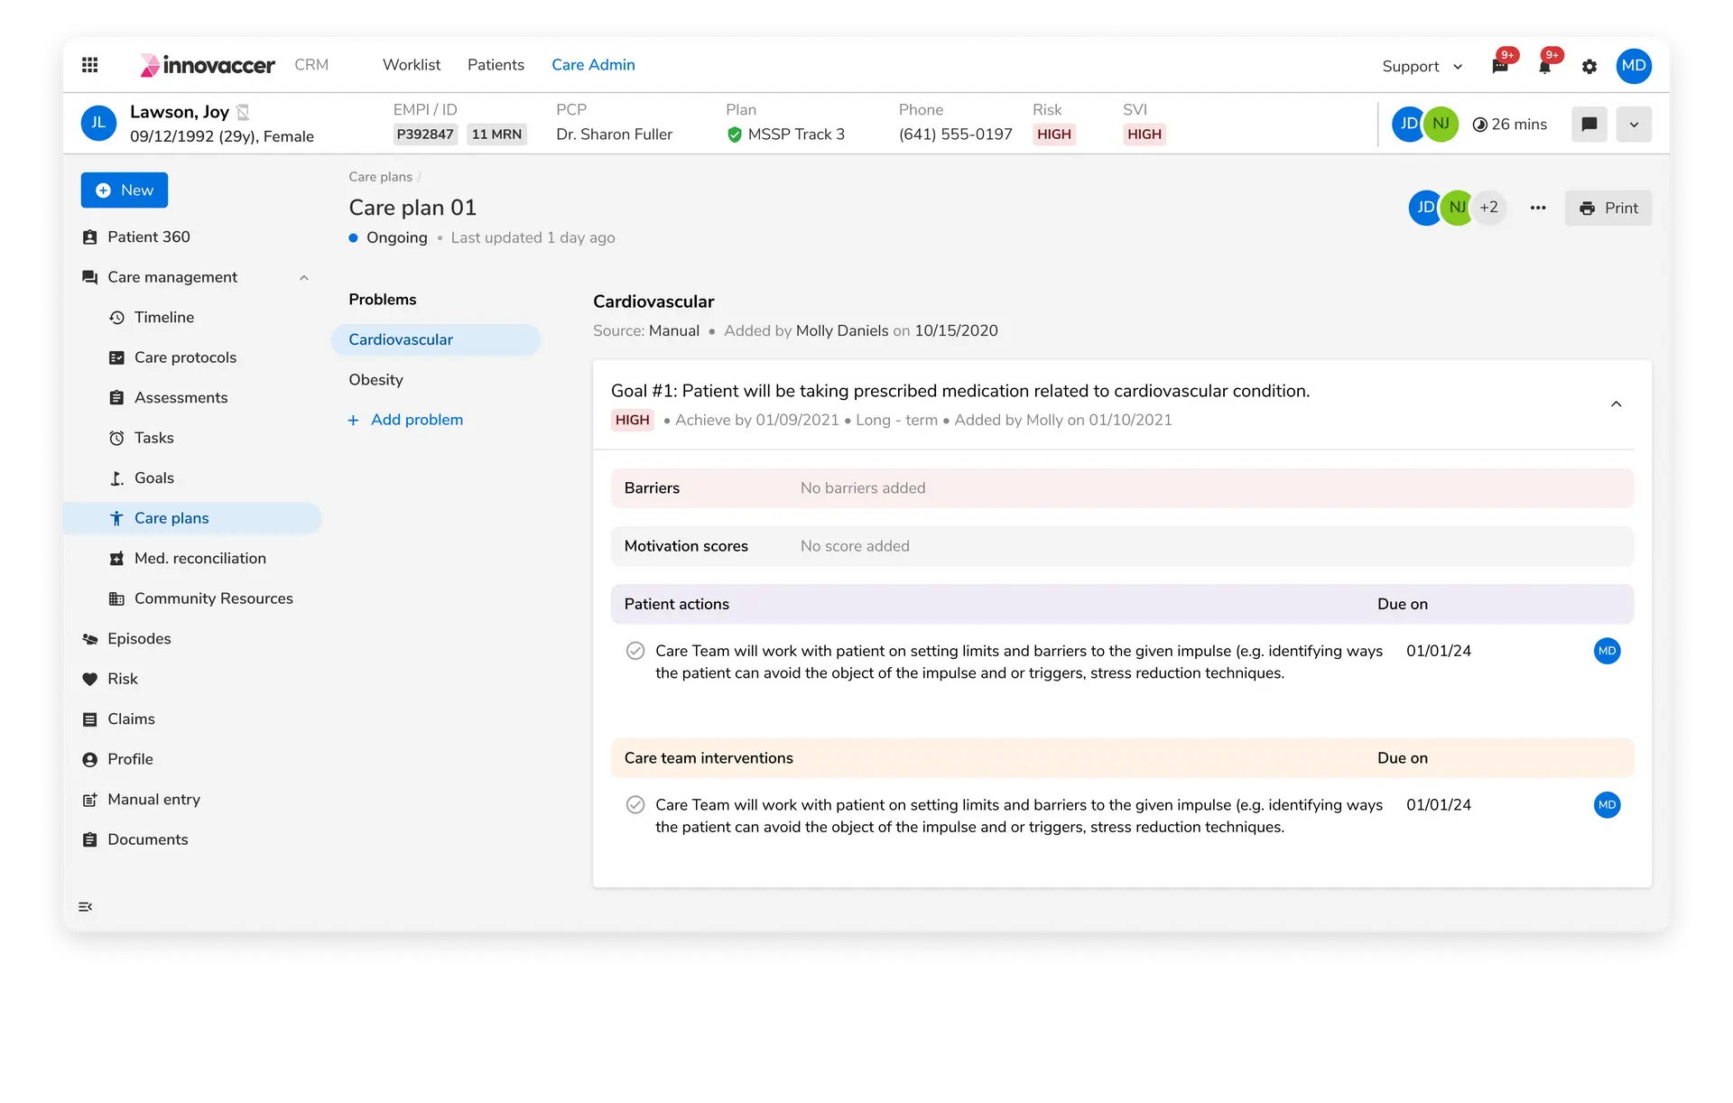Click the NJ avatar in care plan header

pos(1457,208)
